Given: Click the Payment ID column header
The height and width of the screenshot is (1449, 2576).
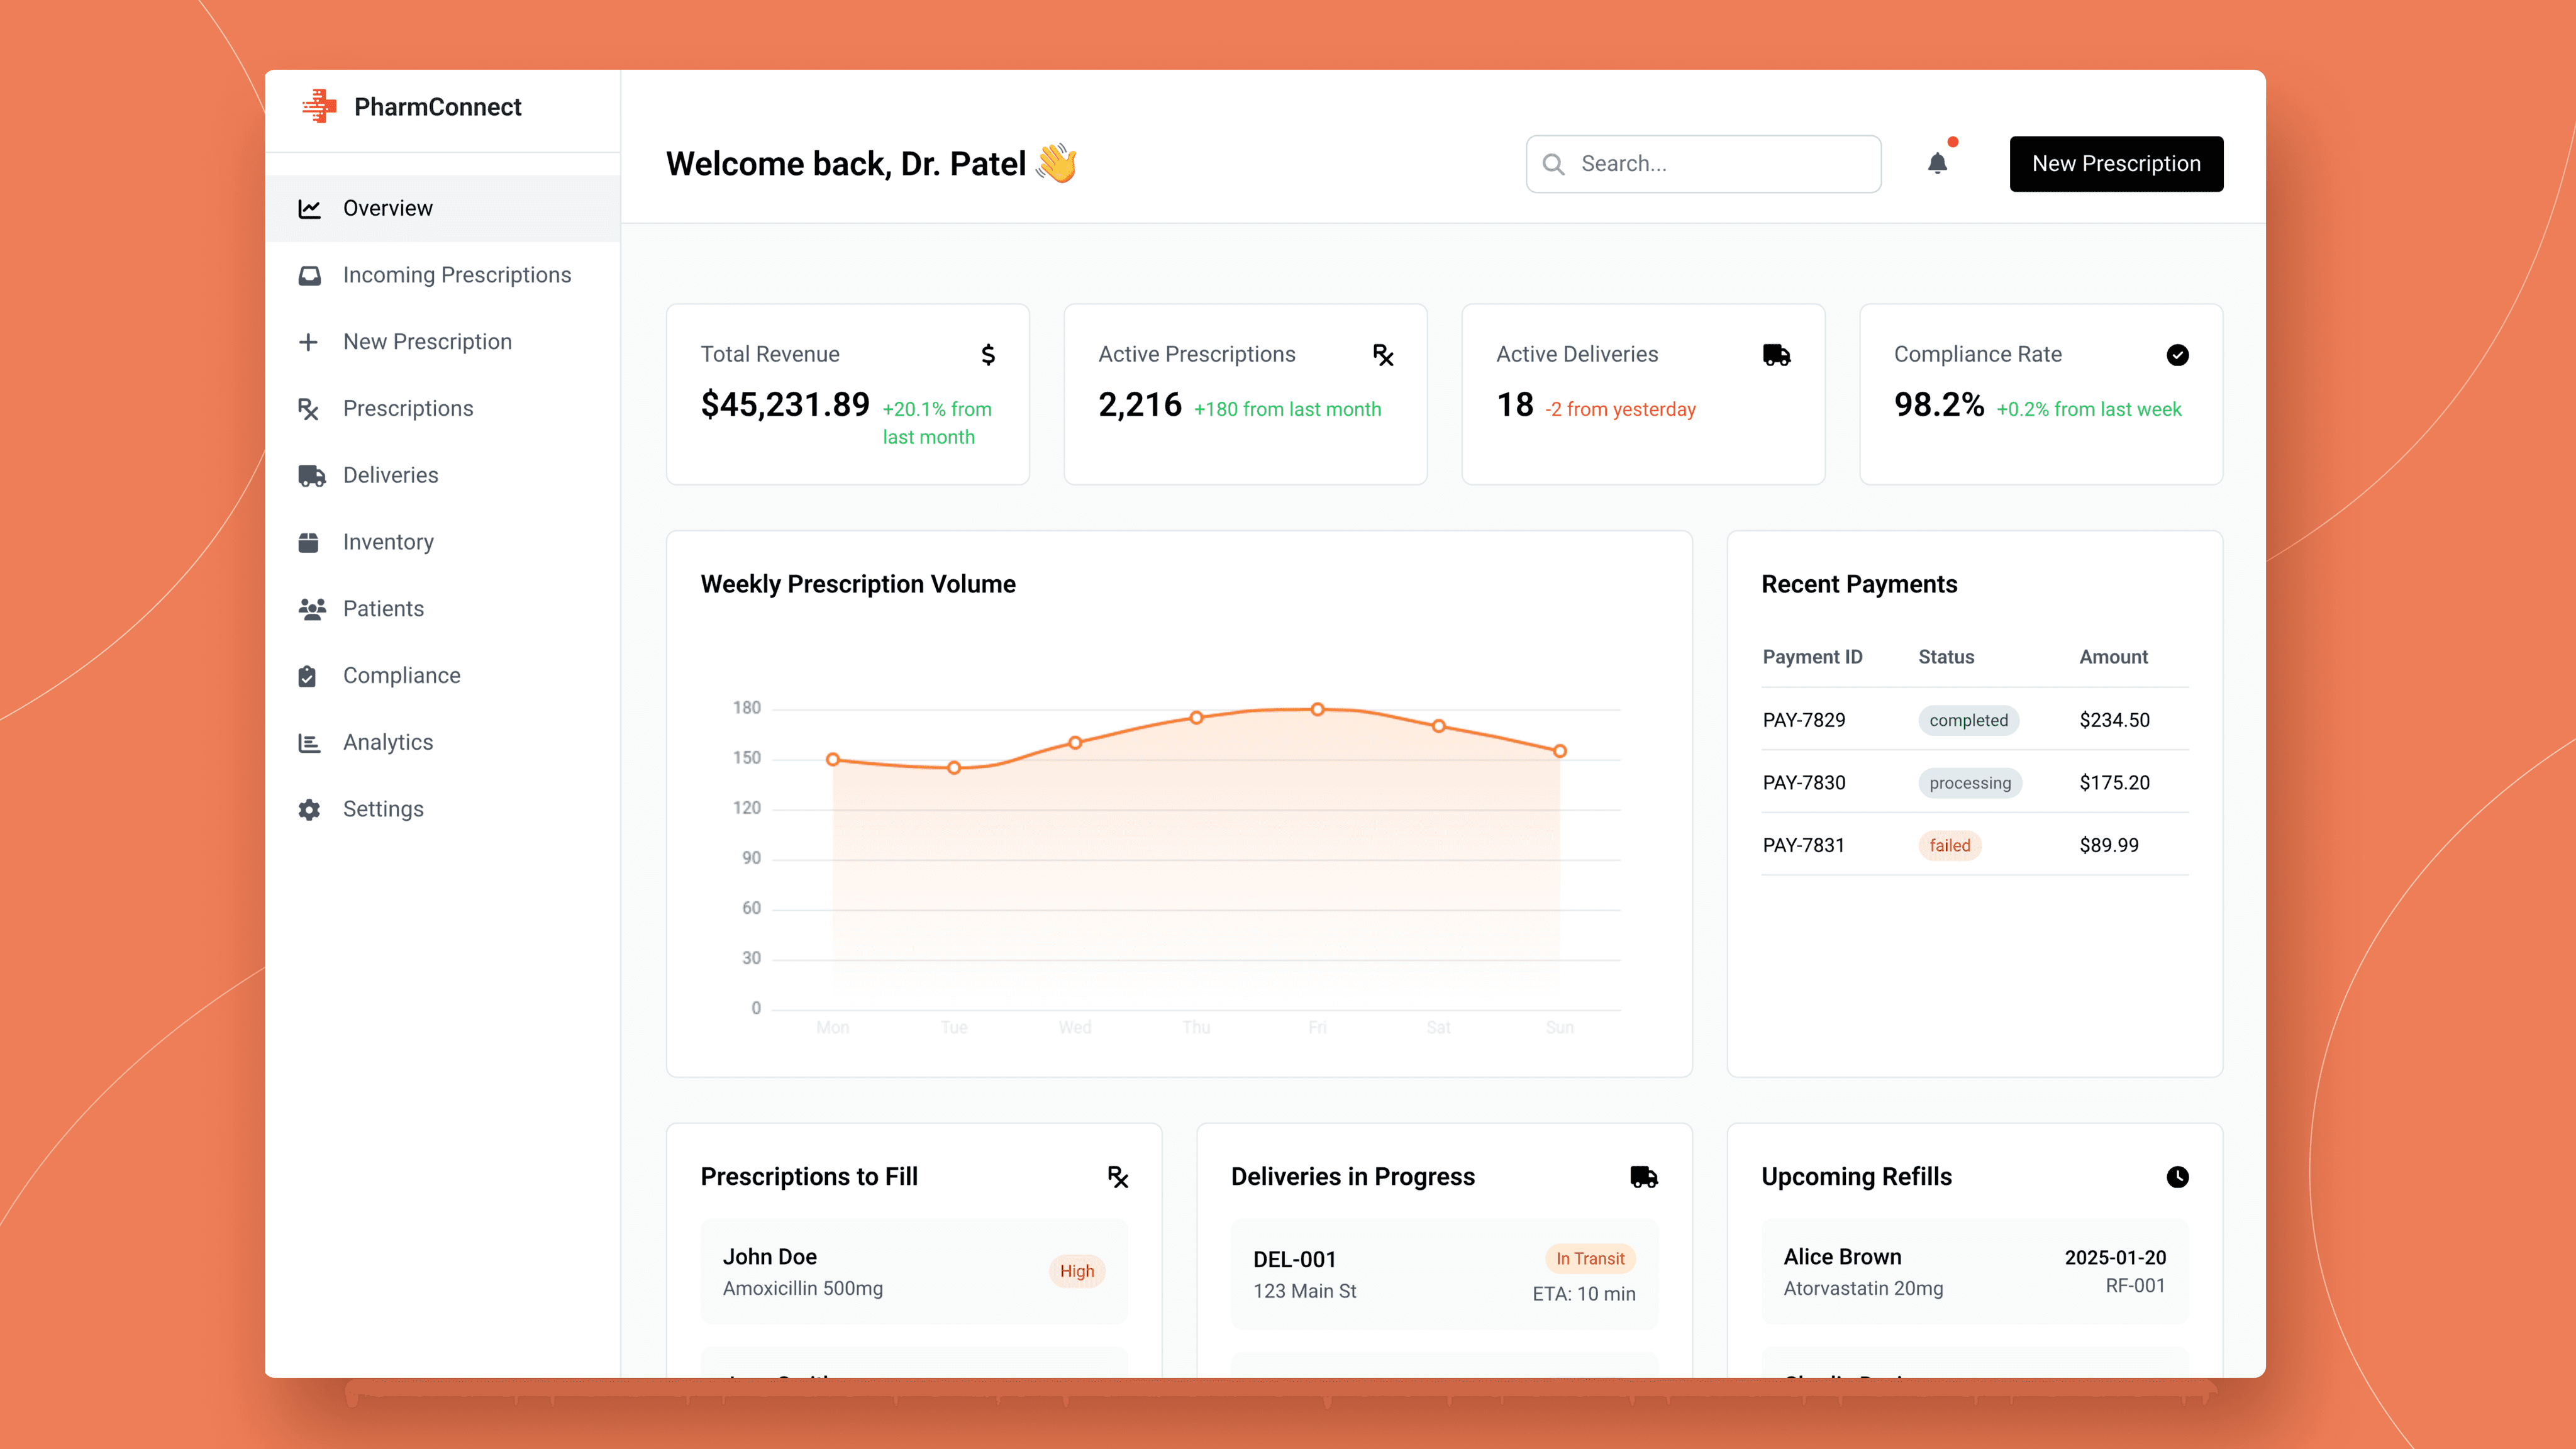Looking at the screenshot, I should click(x=1812, y=657).
